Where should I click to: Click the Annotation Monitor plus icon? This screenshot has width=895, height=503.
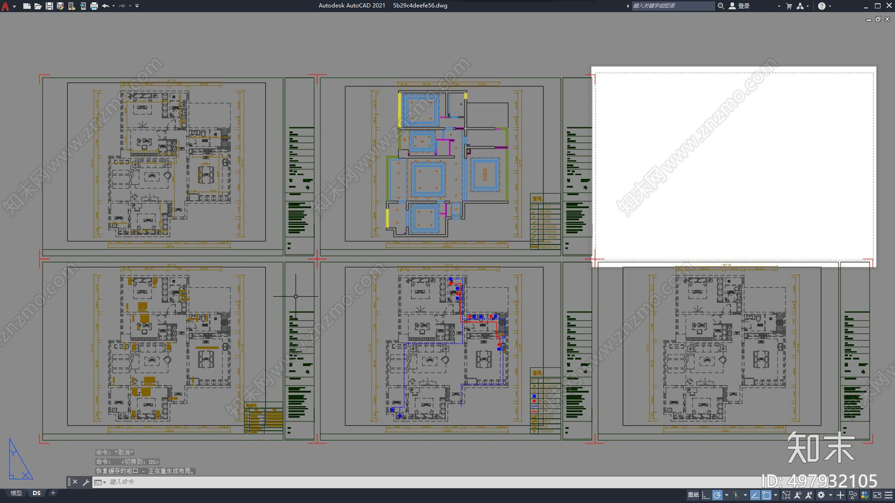coord(840,495)
